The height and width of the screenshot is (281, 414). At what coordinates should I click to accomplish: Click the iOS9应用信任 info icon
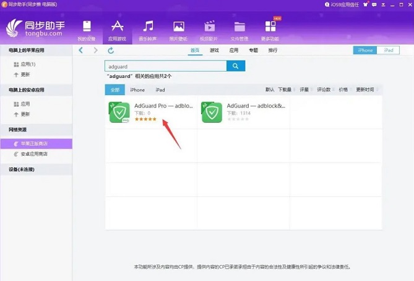click(x=327, y=4)
